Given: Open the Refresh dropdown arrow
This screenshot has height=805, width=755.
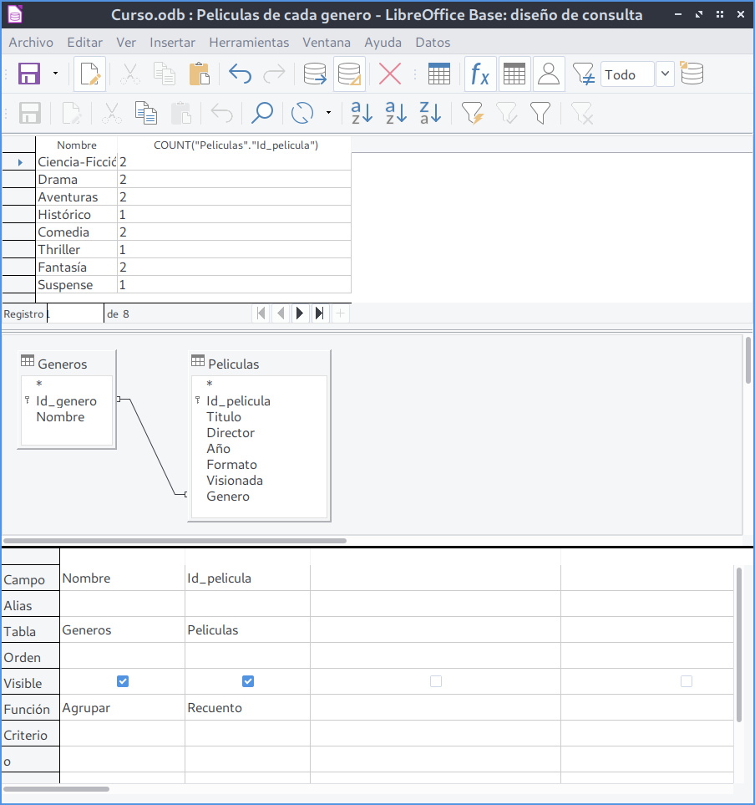Looking at the screenshot, I should (328, 113).
